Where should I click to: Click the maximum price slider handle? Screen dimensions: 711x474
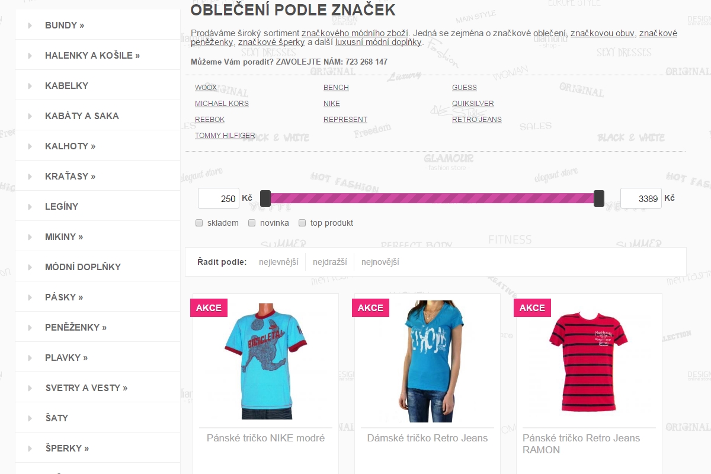pyautogui.click(x=599, y=198)
